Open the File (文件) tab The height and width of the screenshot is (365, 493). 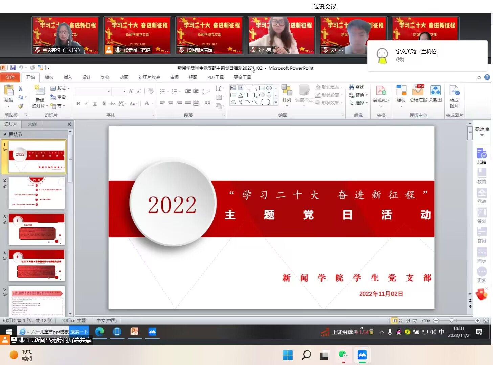click(x=10, y=77)
